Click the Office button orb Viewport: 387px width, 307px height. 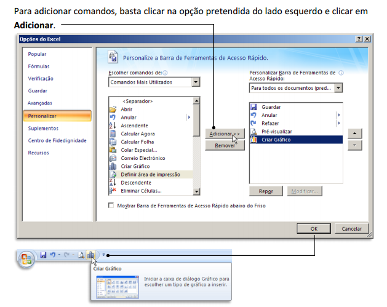coord(26,256)
